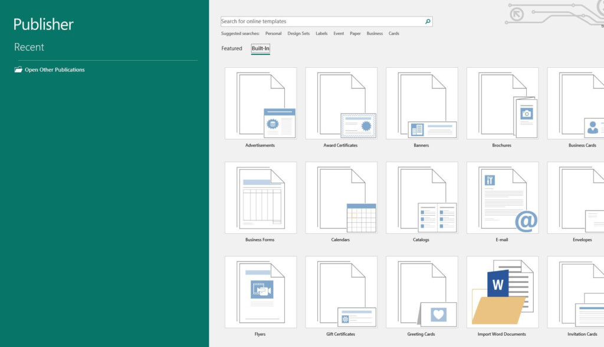Select the Catalogs template category

pyautogui.click(x=422, y=198)
